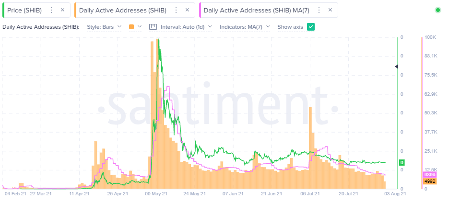Click the 04 Feb 21 date label

15,193
